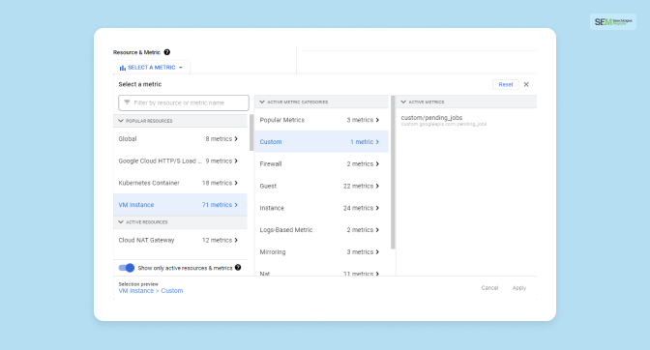Image resolution: width=650 pixels, height=350 pixels.
Task: Close the Select a metric panel
Action: point(526,84)
